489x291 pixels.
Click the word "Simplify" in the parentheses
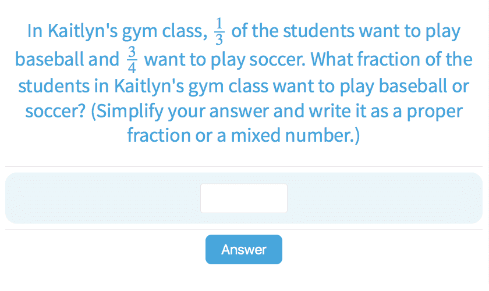(127, 111)
